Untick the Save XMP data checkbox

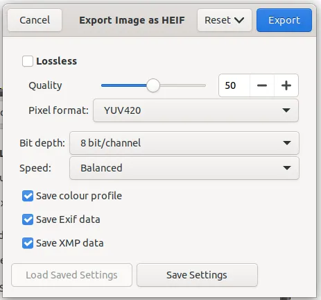[x=28, y=243]
